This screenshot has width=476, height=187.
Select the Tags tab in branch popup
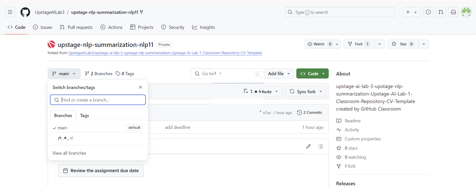(x=85, y=115)
